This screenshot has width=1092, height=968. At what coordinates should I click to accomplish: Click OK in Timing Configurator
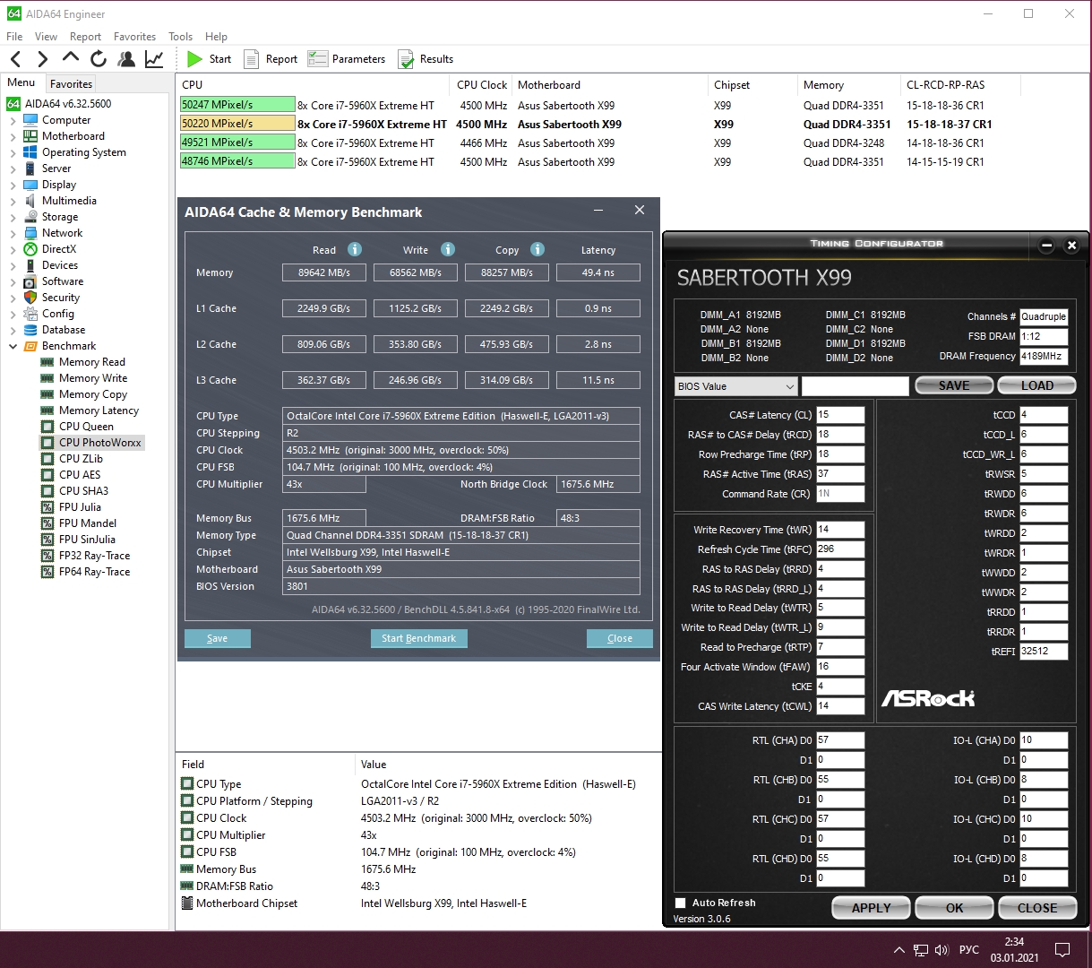(954, 908)
